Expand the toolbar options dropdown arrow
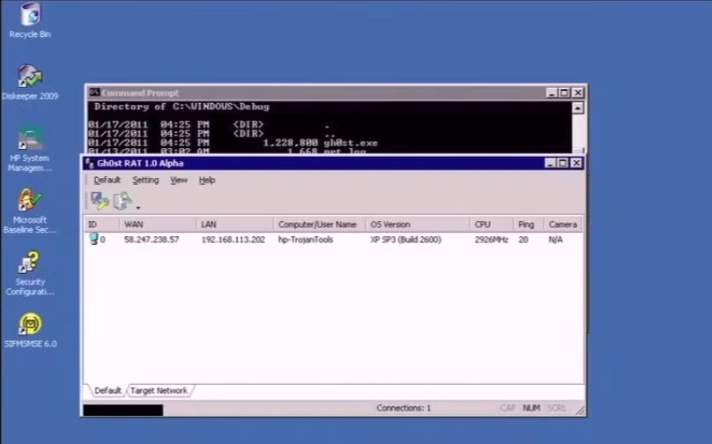712x444 pixels. pyautogui.click(x=138, y=208)
